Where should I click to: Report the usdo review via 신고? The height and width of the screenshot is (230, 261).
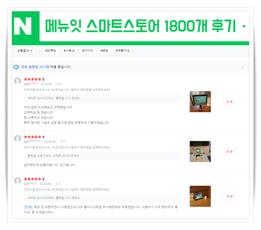click(x=59, y=84)
